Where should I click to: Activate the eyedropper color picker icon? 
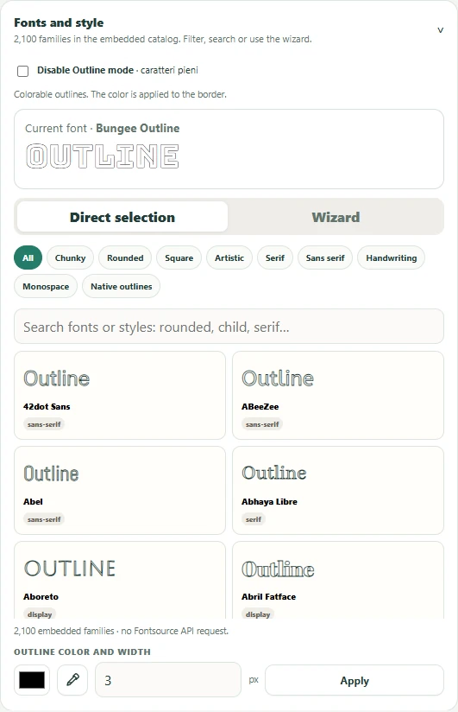(x=72, y=680)
